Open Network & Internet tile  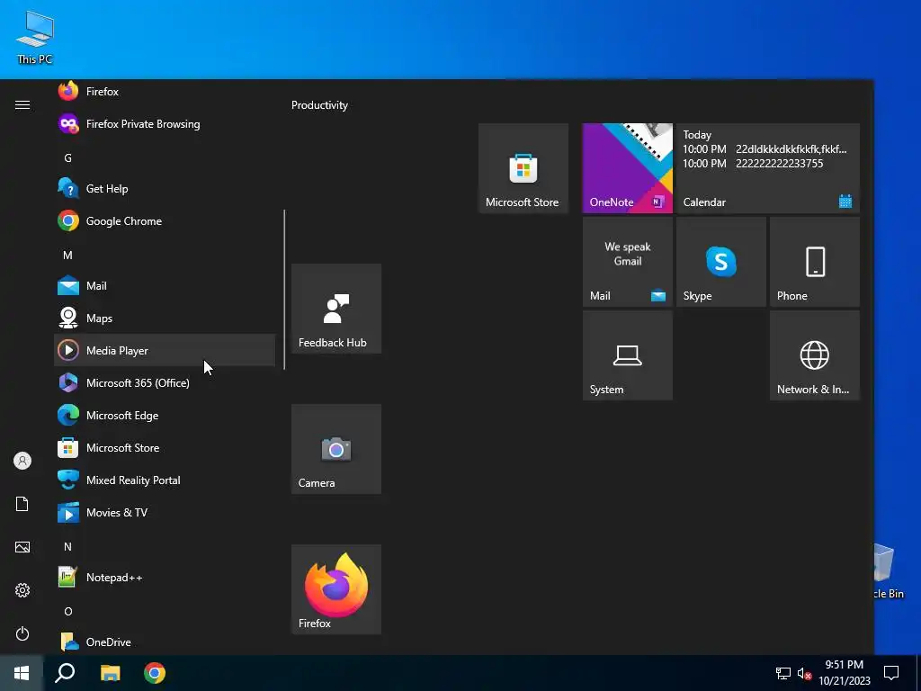point(815,355)
